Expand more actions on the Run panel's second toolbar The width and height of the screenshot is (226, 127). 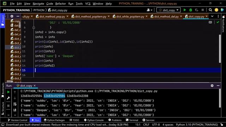(15, 115)
